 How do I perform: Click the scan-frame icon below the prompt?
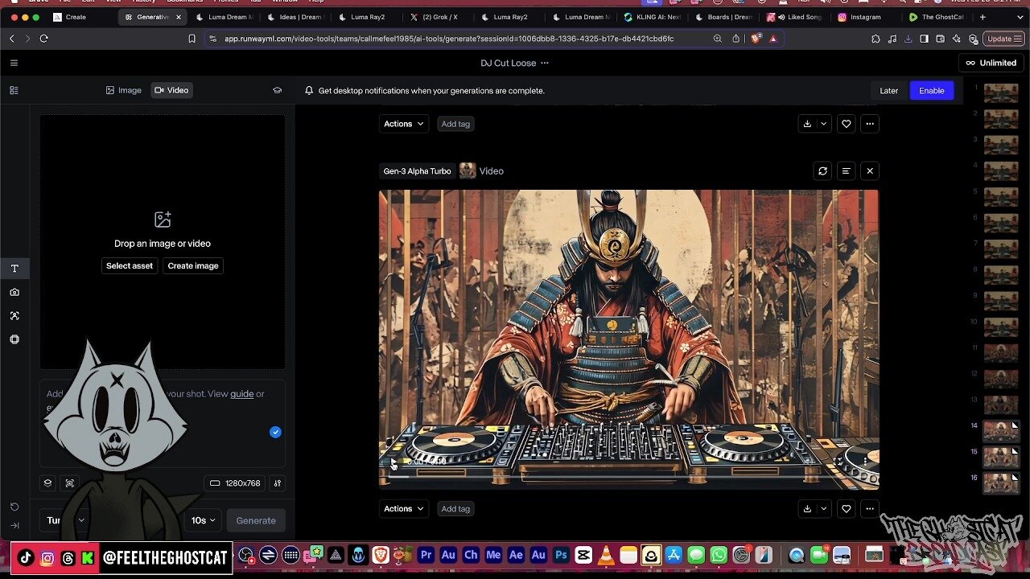coord(70,483)
